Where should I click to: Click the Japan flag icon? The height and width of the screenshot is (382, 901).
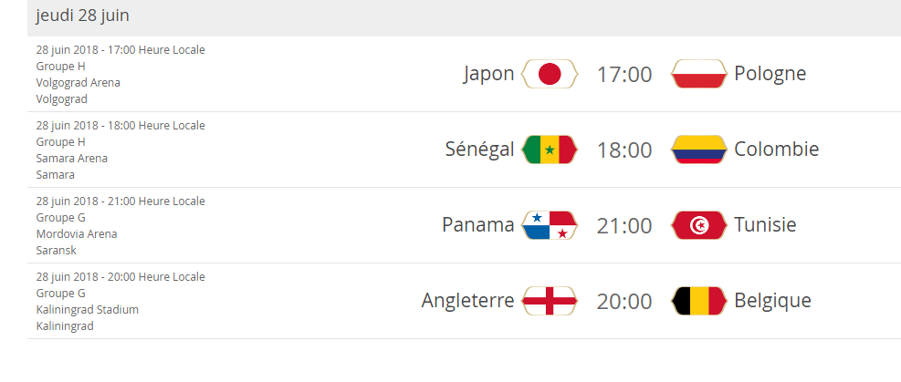pos(550,74)
